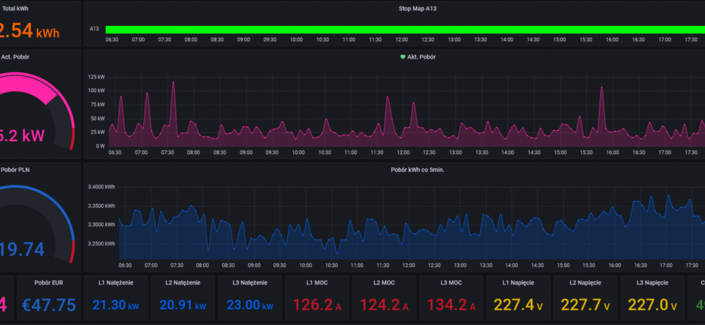705x325 pixels.
Task: Select the A13 row label in Stop Map
Action: pos(95,29)
